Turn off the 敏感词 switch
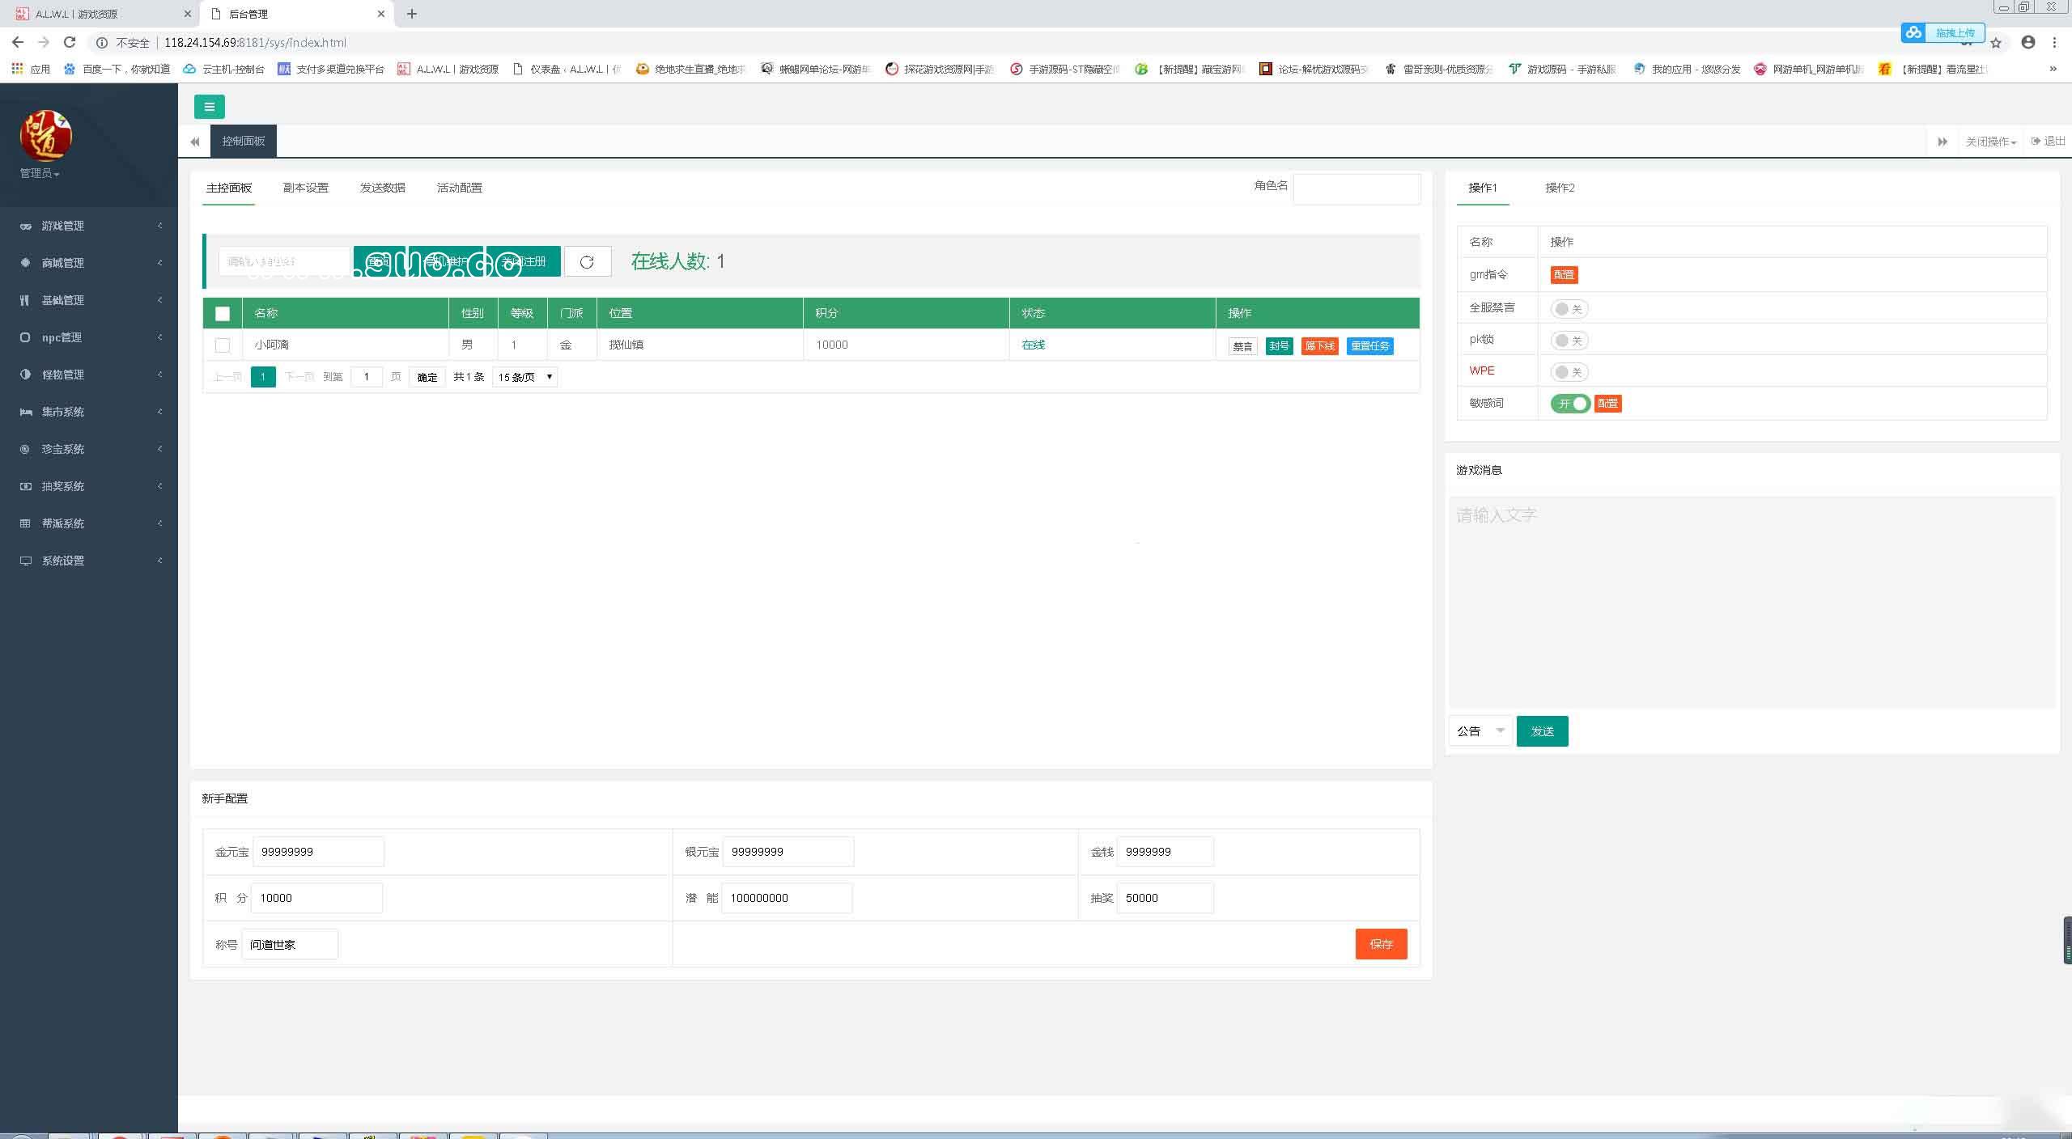 pos(1570,404)
